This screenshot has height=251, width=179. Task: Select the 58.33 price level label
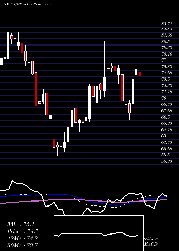point(167,161)
